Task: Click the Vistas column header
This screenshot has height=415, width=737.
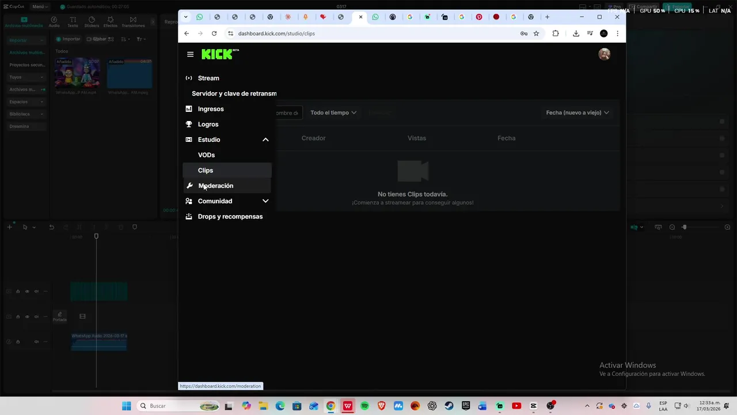Action: click(417, 138)
